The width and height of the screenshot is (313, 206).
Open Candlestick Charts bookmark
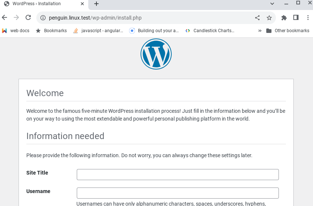[x=210, y=31]
